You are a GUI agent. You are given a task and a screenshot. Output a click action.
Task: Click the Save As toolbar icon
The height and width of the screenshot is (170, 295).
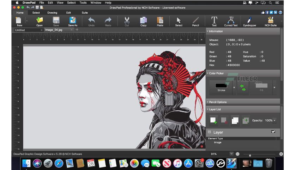click(73, 21)
